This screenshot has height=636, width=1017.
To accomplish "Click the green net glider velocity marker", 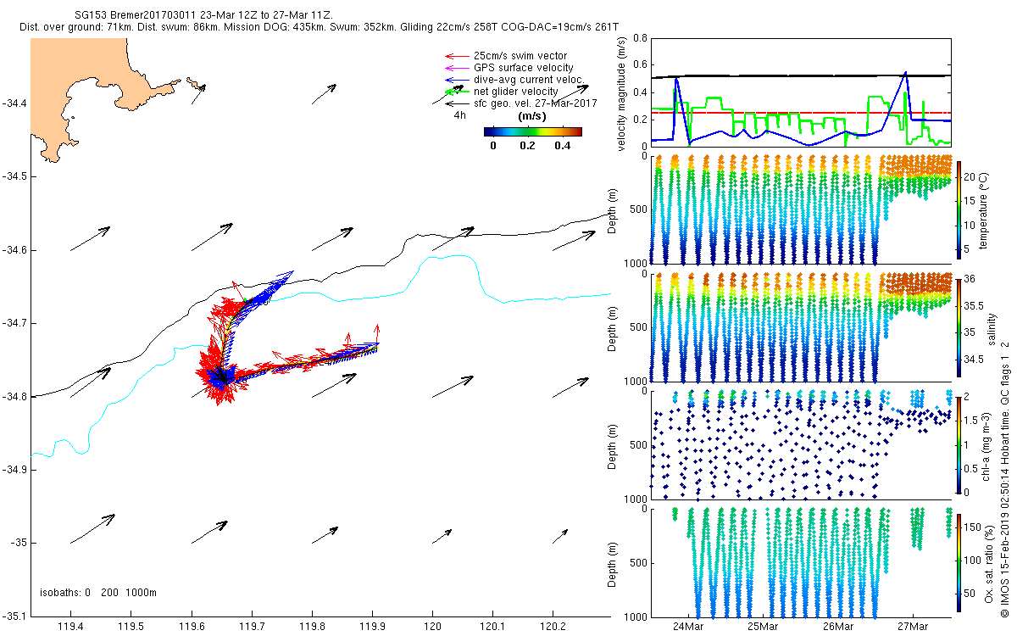I will point(458,92).
